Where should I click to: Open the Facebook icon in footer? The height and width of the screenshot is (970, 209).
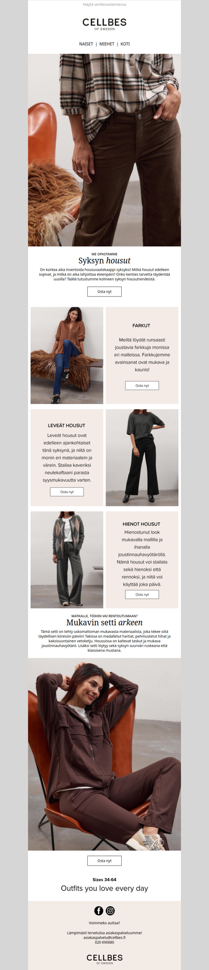pos(99,910)
